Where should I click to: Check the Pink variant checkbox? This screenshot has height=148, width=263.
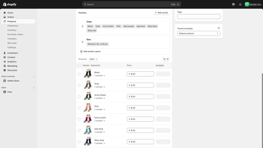pyautogui.click(x=79, y=108)
